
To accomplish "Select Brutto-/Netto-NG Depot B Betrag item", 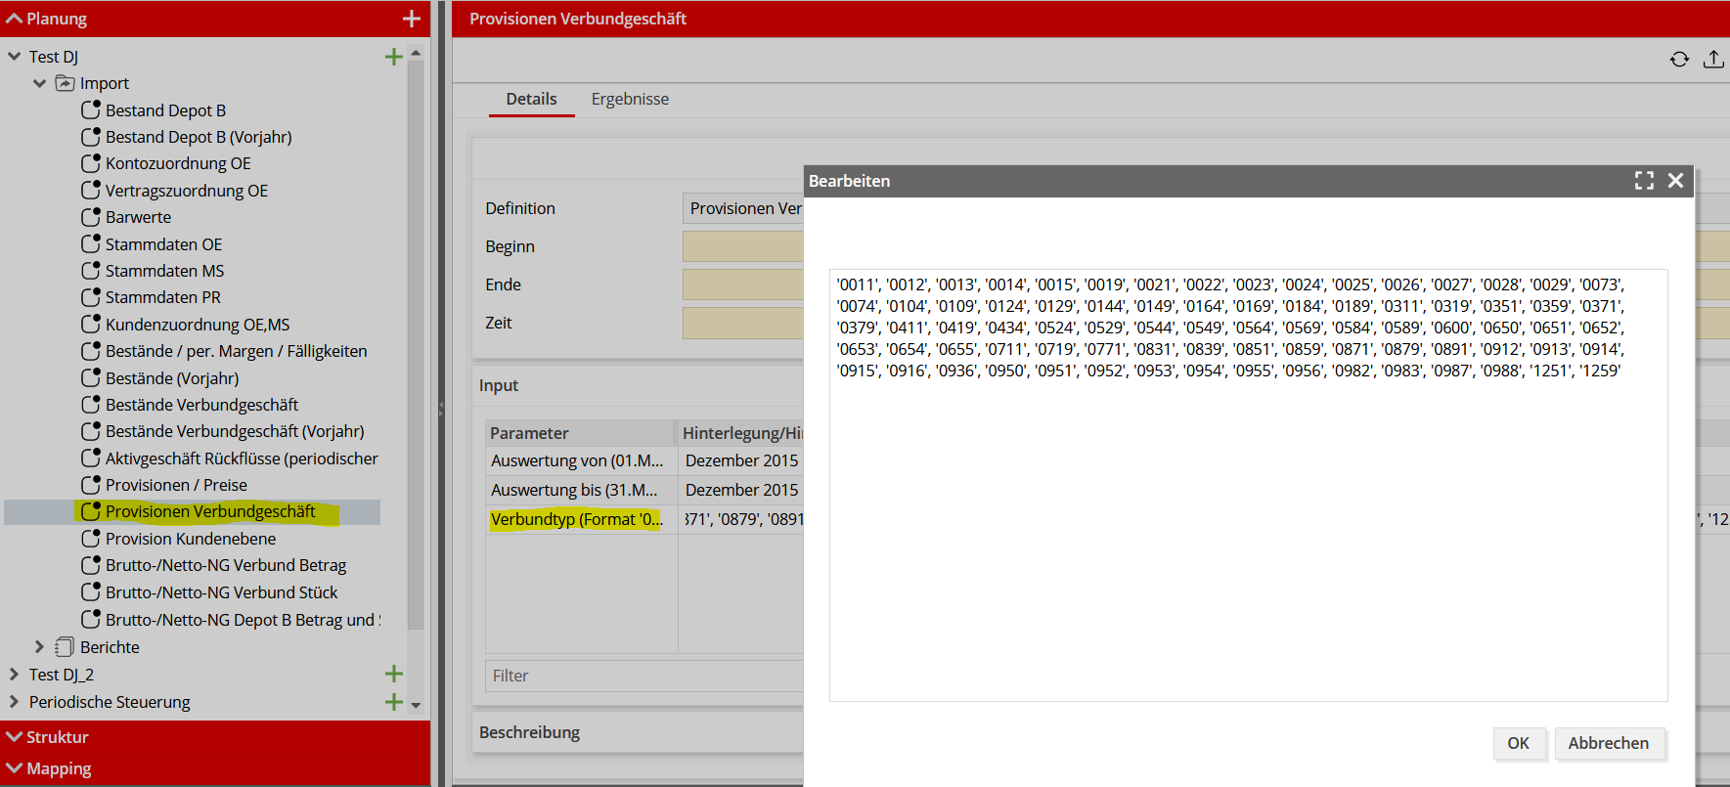I will pos(244,620).
